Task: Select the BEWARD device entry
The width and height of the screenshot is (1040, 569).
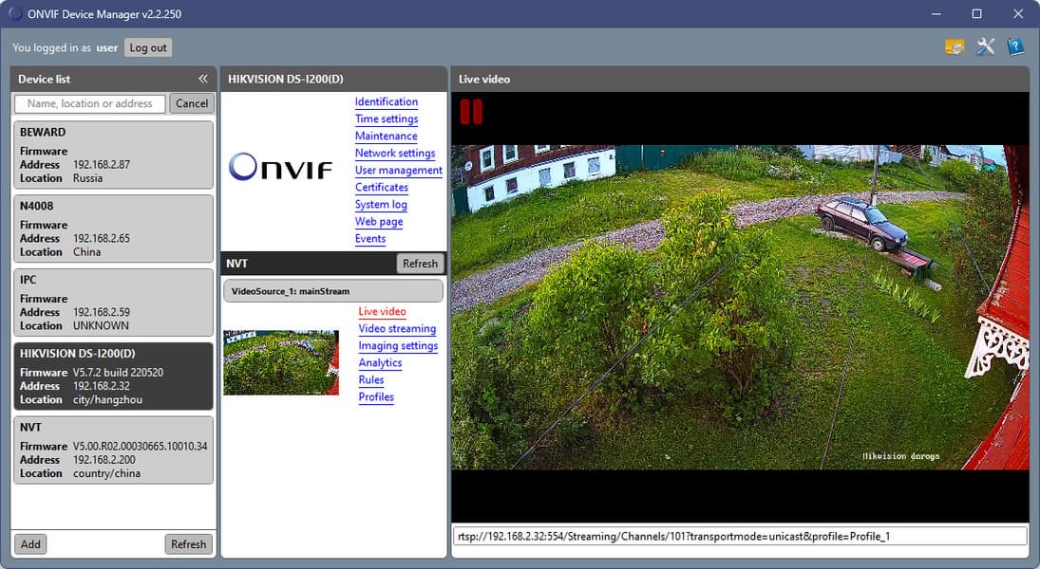Action: click(113, 155)
